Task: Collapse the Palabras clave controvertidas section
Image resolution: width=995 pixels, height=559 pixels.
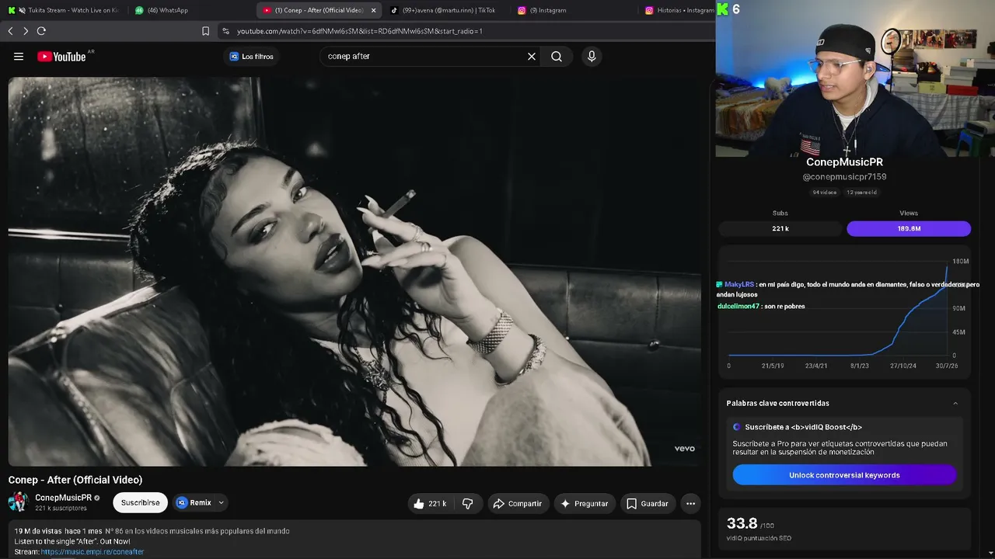Action: pos(955,404)
